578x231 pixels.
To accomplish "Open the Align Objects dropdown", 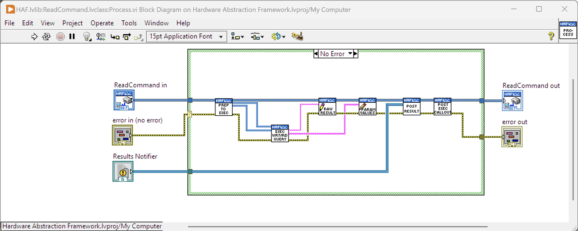I will (237, 37).
